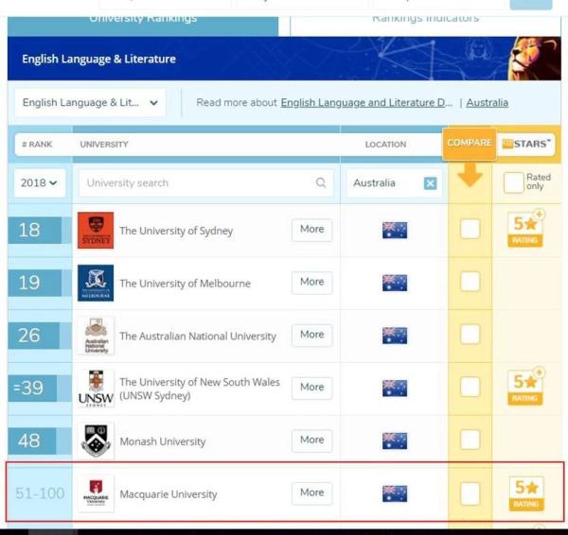Open the Macquarie University name link
The image size is (568, 535).
pyautogui.click(x=169, y=494)
